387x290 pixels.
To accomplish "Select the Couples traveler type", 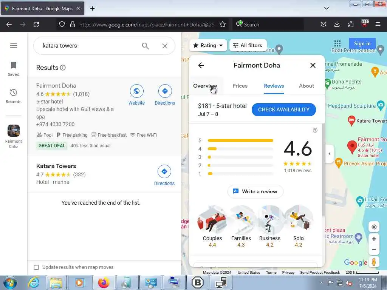I will point(212,227).
